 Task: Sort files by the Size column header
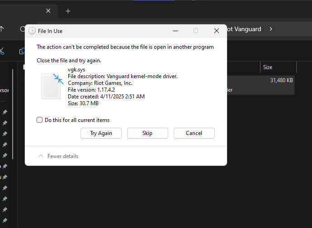click(278, 67)
